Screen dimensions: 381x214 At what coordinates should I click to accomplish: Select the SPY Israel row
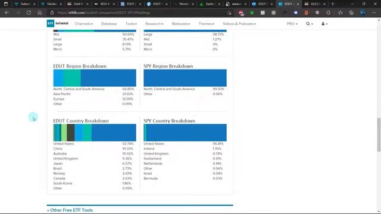183,174
